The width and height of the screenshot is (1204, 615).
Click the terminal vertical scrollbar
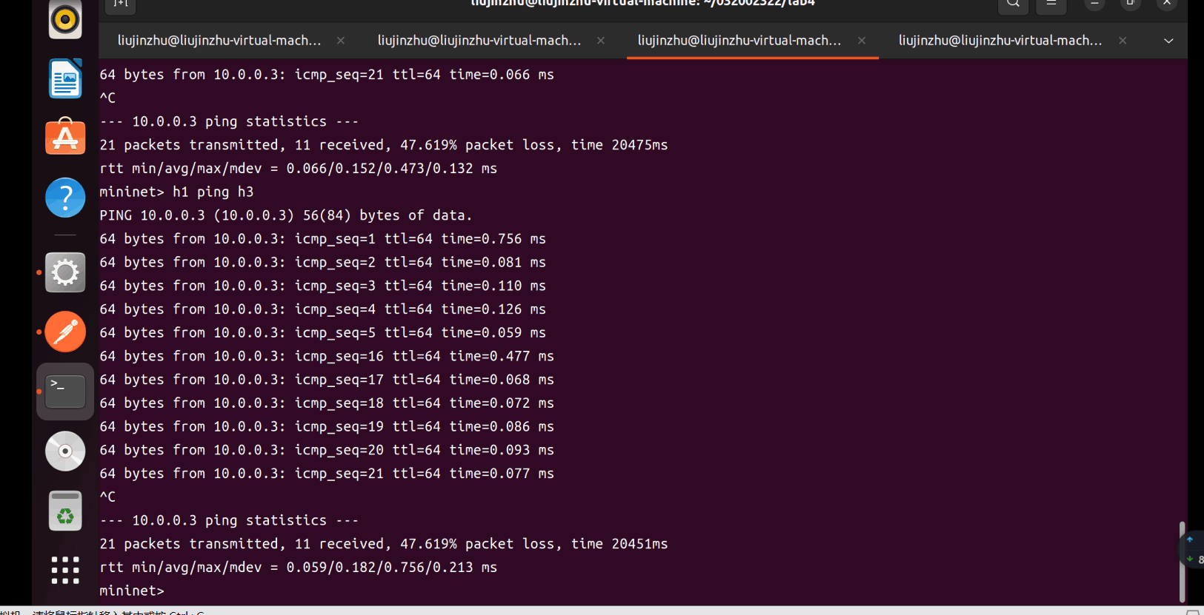point(1182,562)
